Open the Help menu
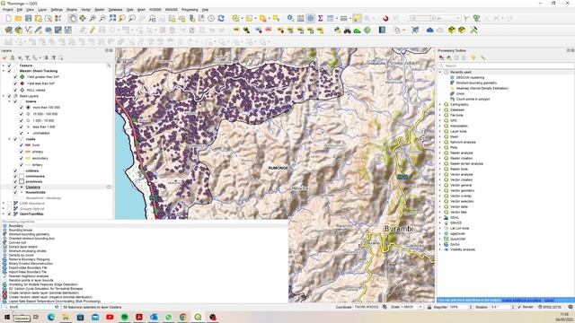575x323 pixels. (206, 10)
